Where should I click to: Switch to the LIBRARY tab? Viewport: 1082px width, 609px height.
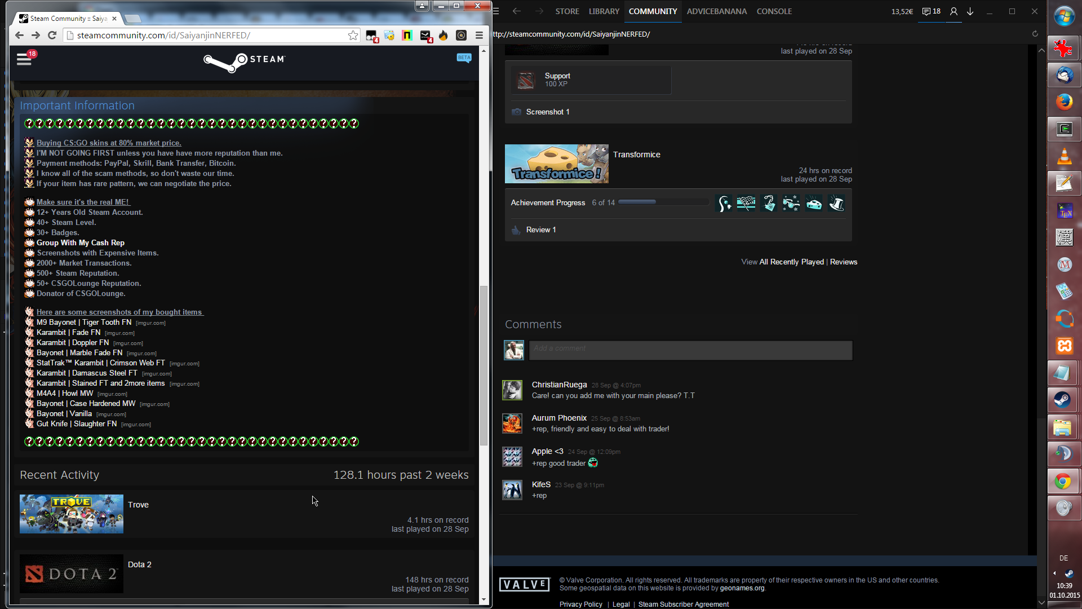pos(604,11)
